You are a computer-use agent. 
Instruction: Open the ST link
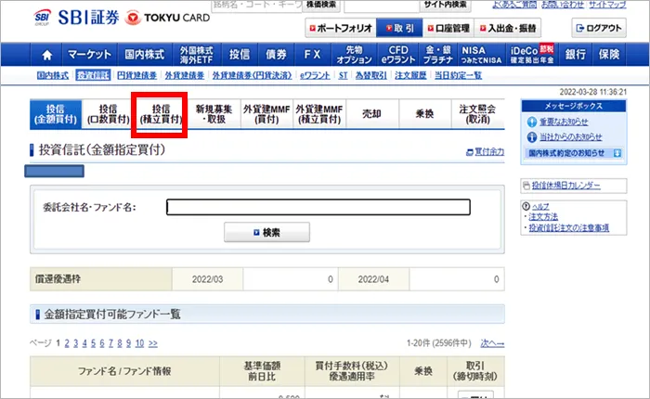point(343,75)
